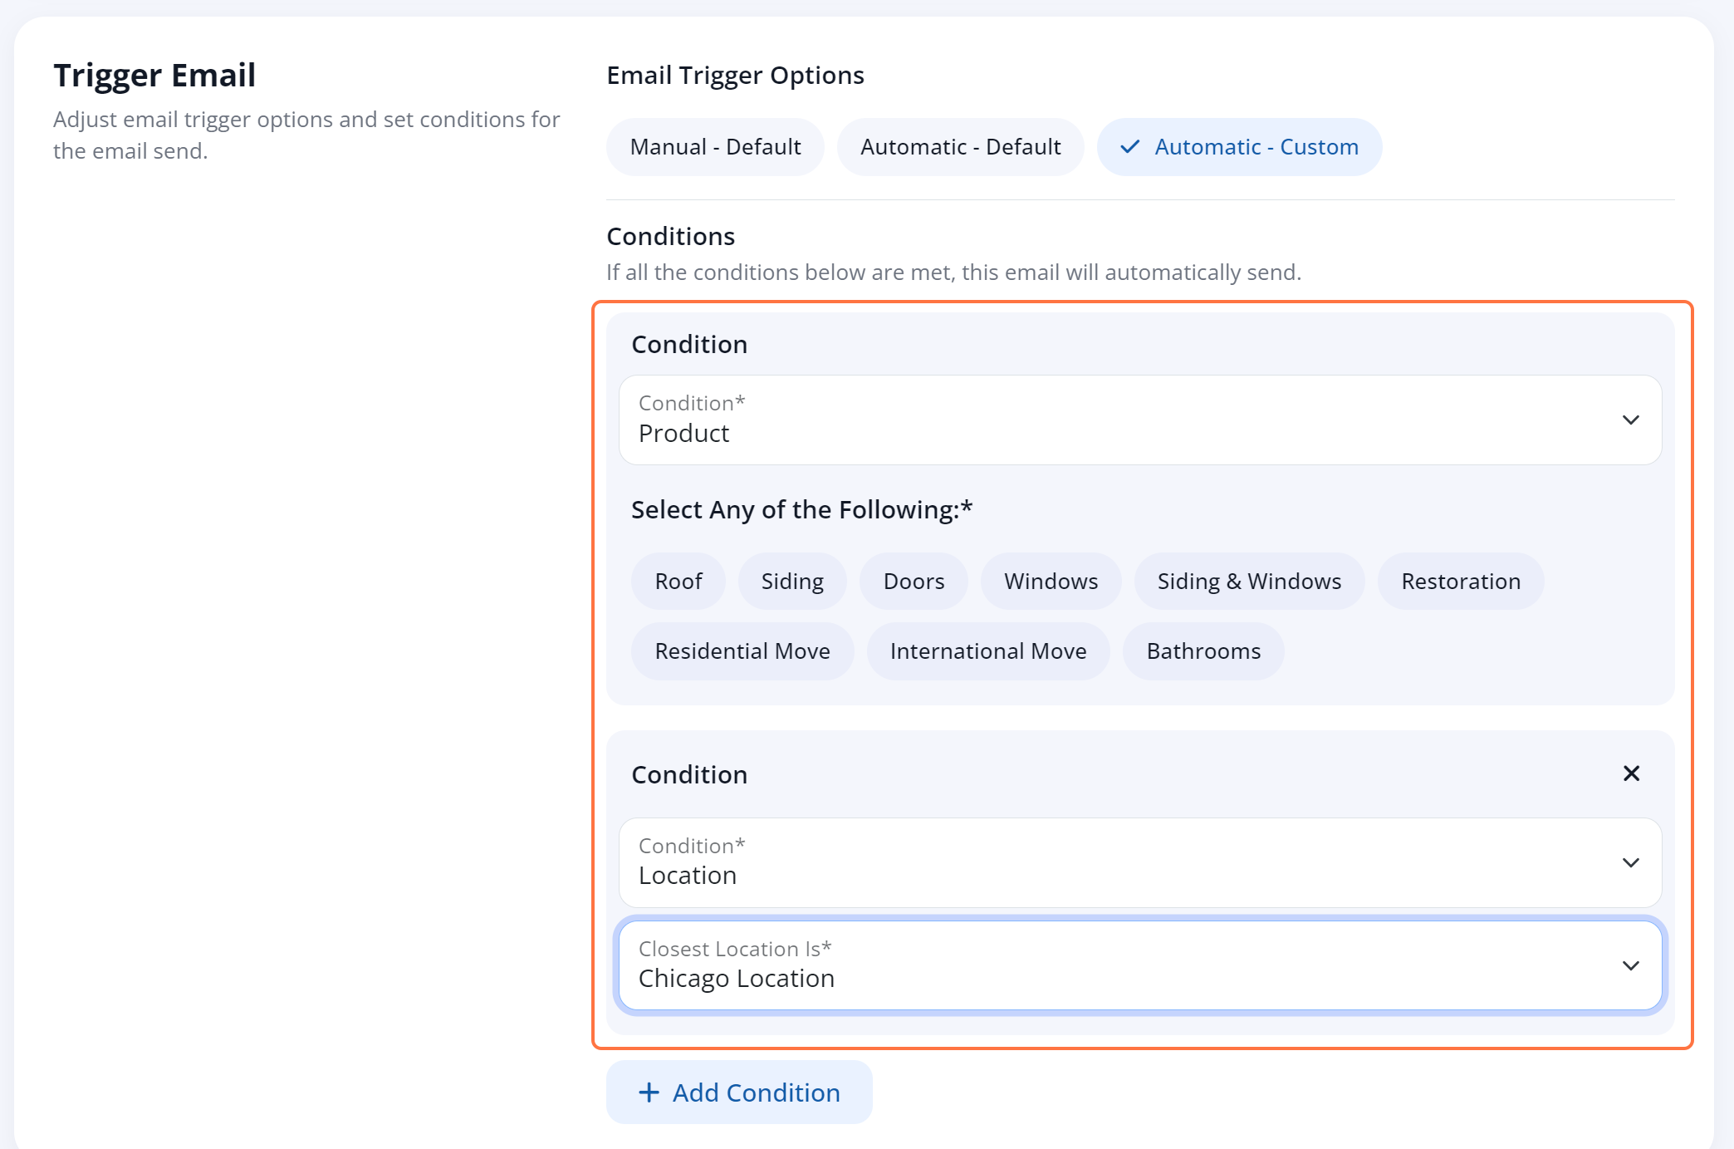The image size is (1734, 1149).
Task: Select the Siding & Windows product option
Action: coord(1250,581)
